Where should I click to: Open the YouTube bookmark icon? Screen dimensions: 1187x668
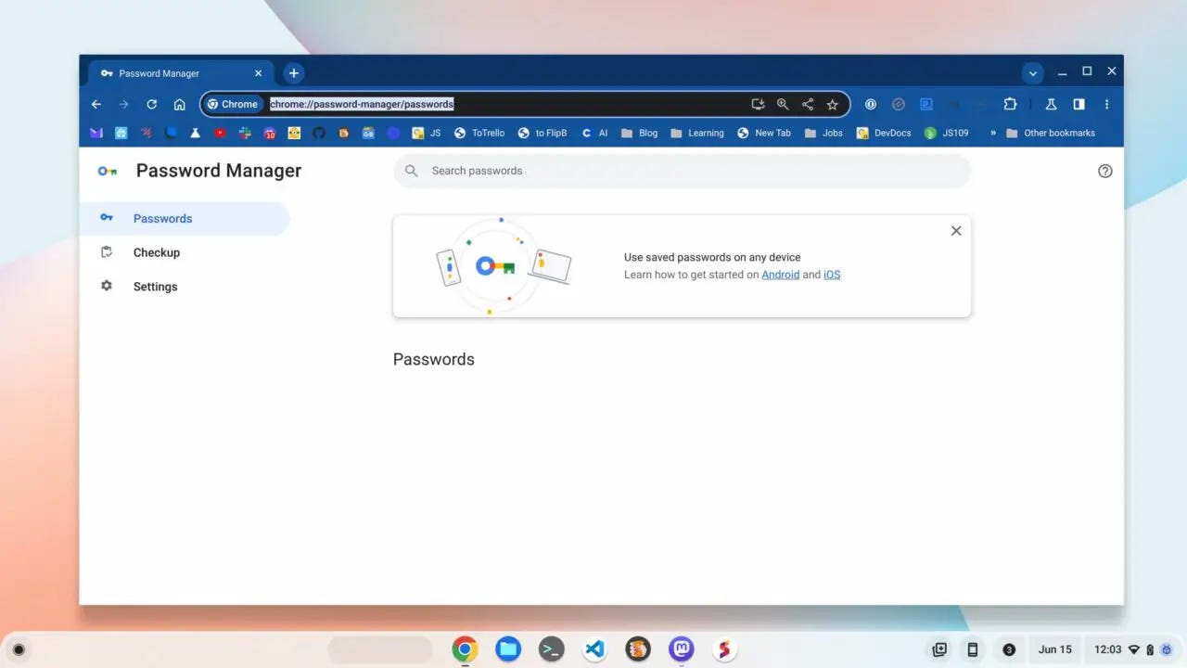click(x=220, y=133)
